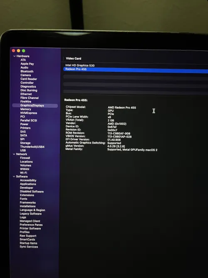Open Apple Pay hardware entry
Screen dimensions: 208x278
[x=27, y=64]
